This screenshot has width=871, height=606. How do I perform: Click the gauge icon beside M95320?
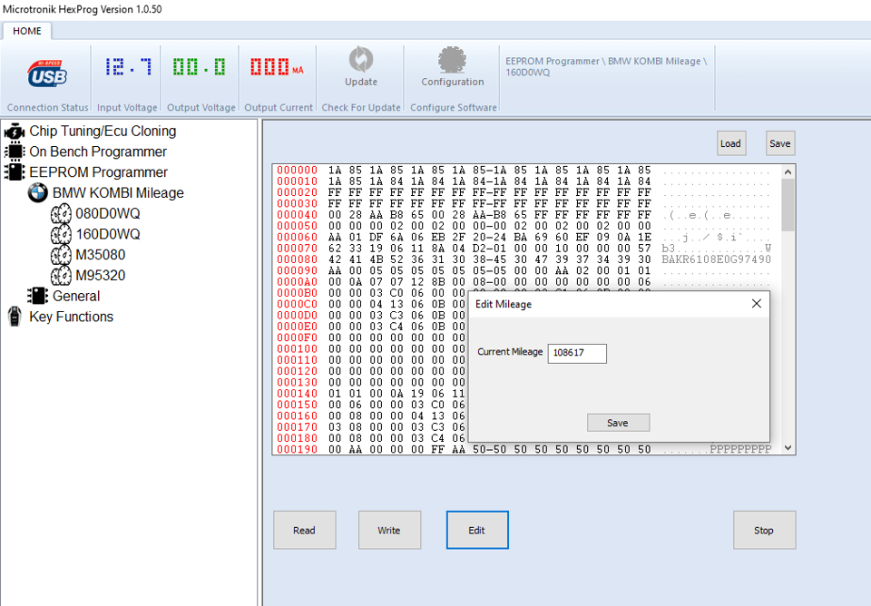61,276
